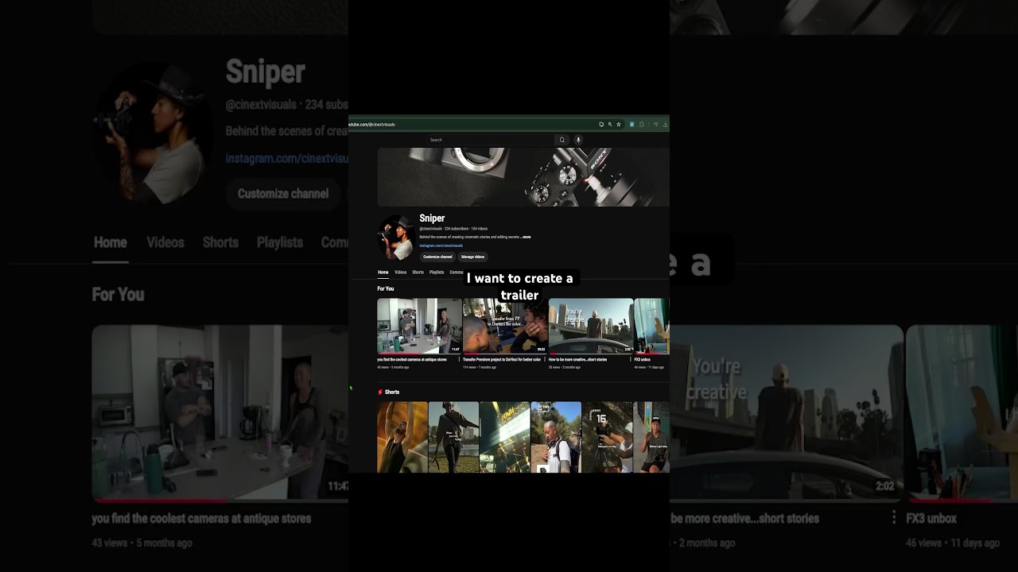Open the browser downloads icon
The width and height of the screenshot is (1018, 572).
665,125
